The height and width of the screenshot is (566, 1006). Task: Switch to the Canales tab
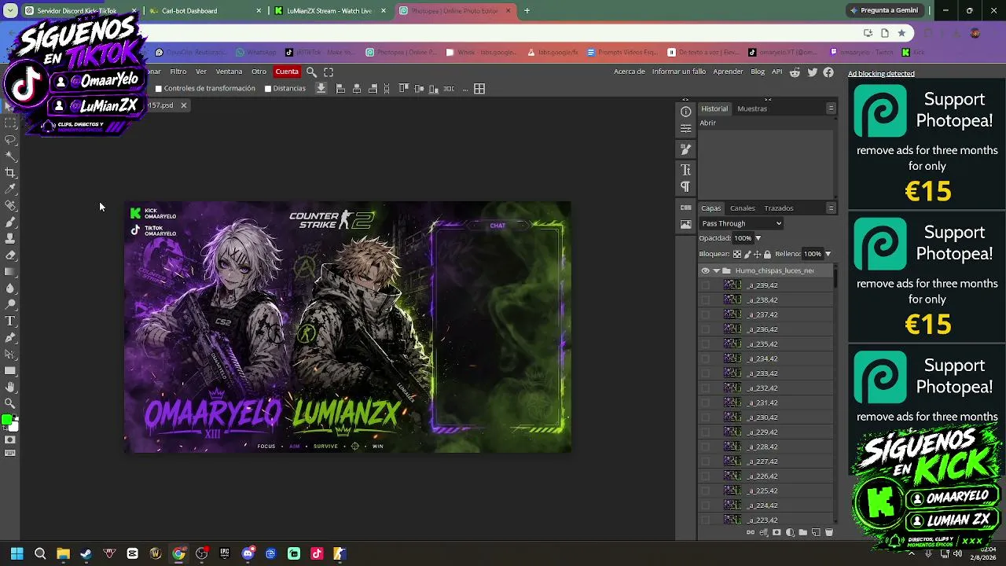pos(743,208)
